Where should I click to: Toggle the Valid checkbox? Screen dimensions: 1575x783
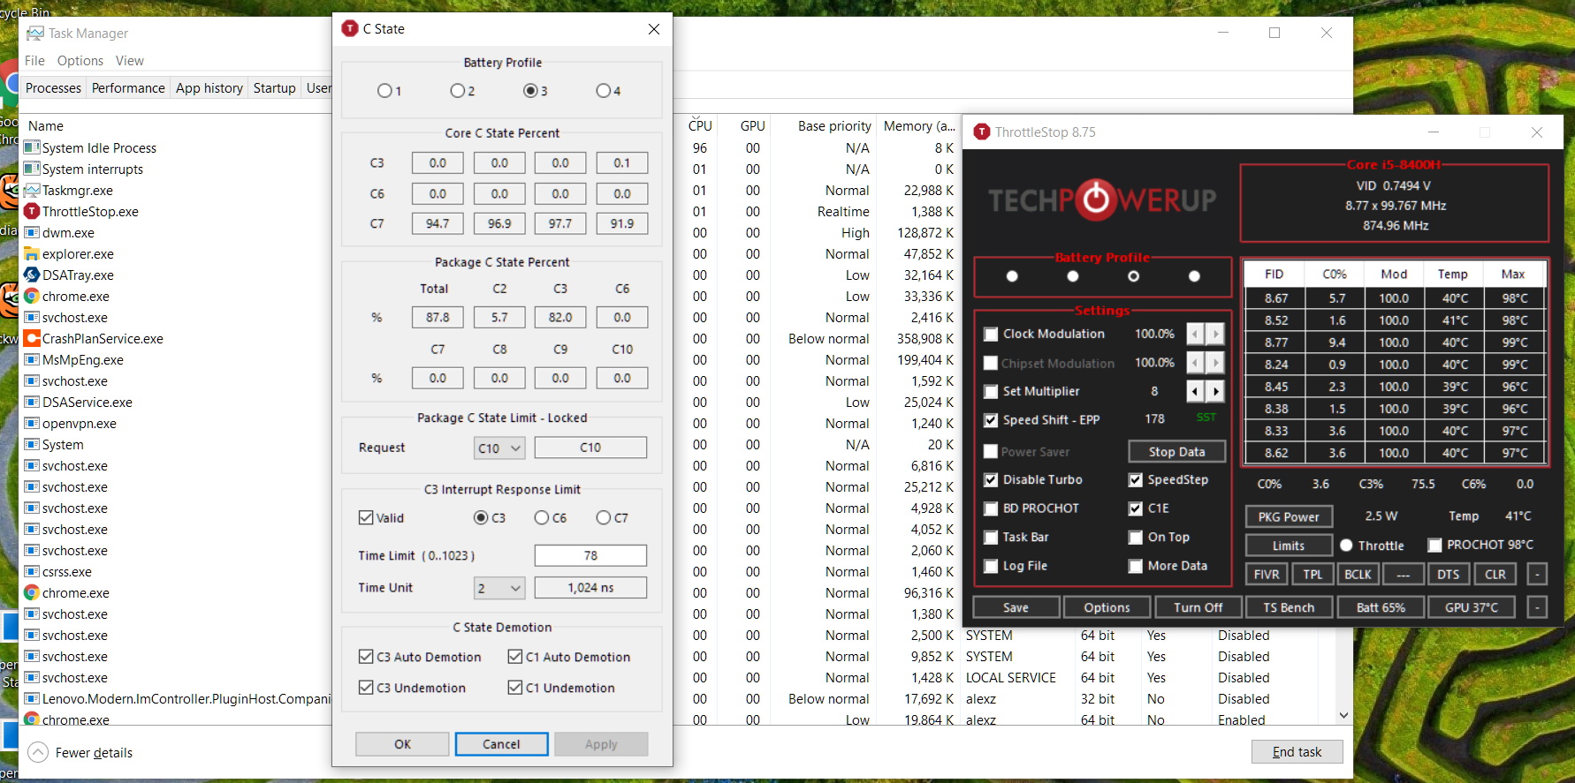(x=366, y=517)
